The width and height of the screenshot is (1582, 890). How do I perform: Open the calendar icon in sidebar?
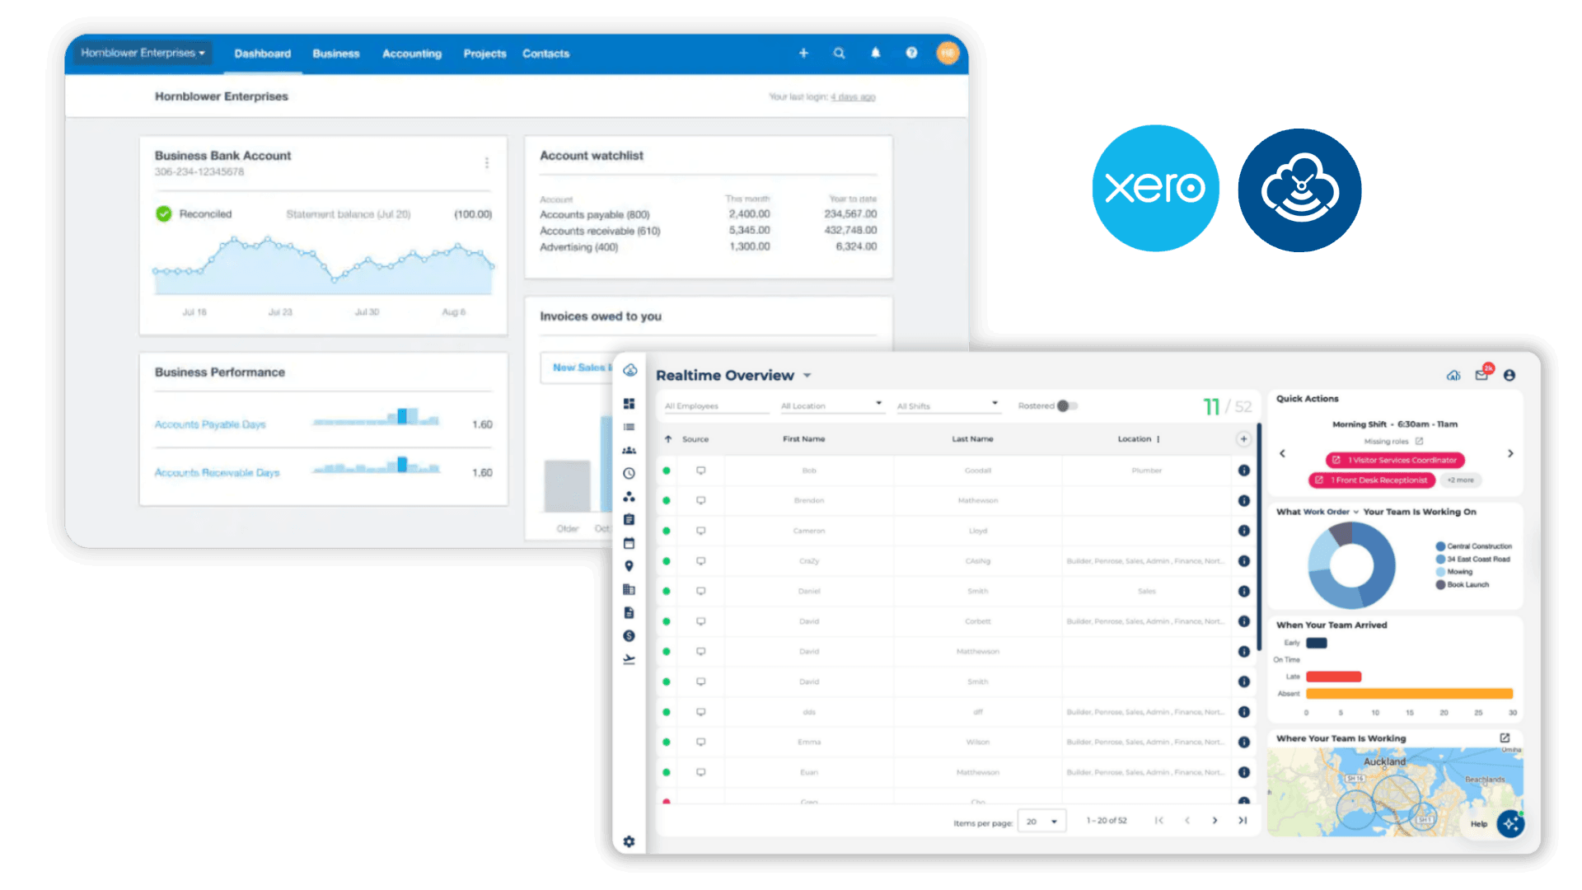[x=630, y=543]
